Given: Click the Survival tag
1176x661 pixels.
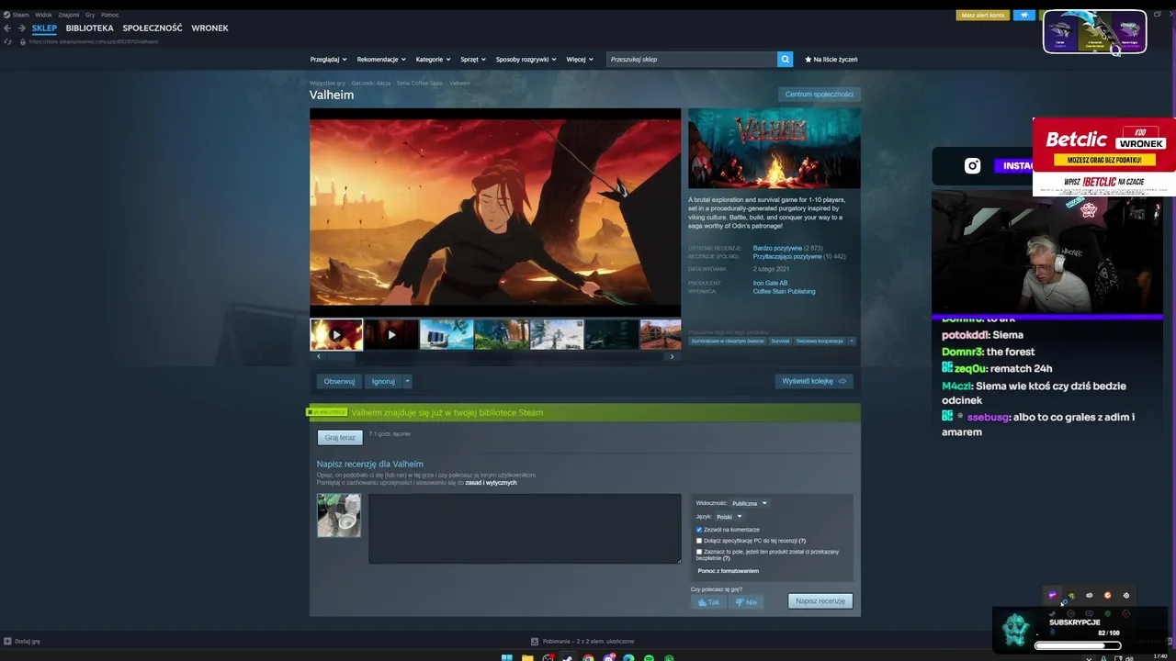Looking at the screenshot, I should coord(780,341).
